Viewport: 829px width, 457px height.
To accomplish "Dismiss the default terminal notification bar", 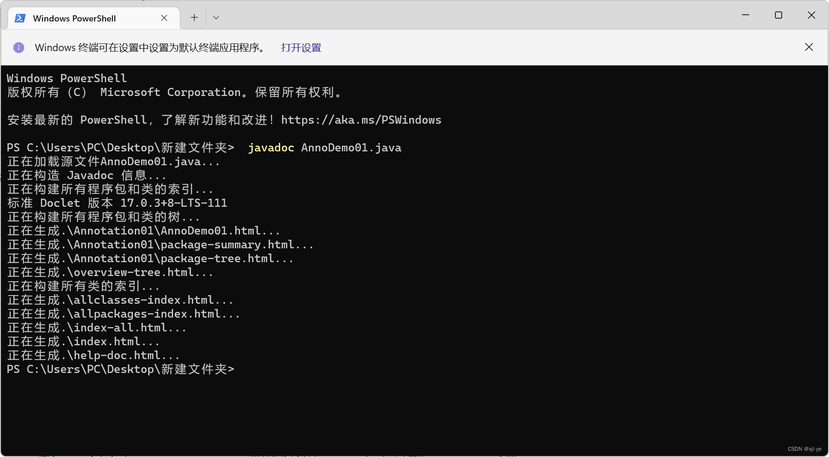I will tap(809, 47).
